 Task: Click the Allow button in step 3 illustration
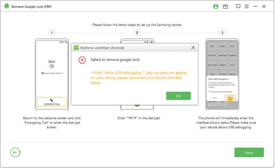point(230,98)
